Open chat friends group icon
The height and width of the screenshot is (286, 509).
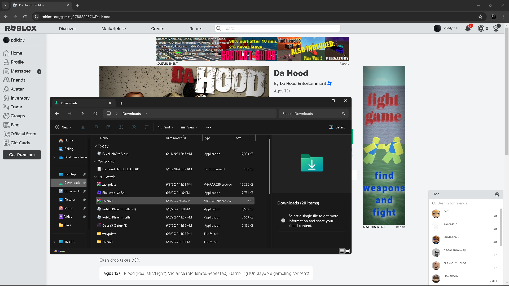497,194
